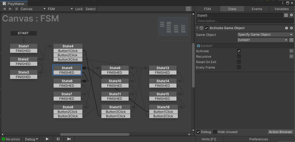Switch to the Events tab

[257, 9]
